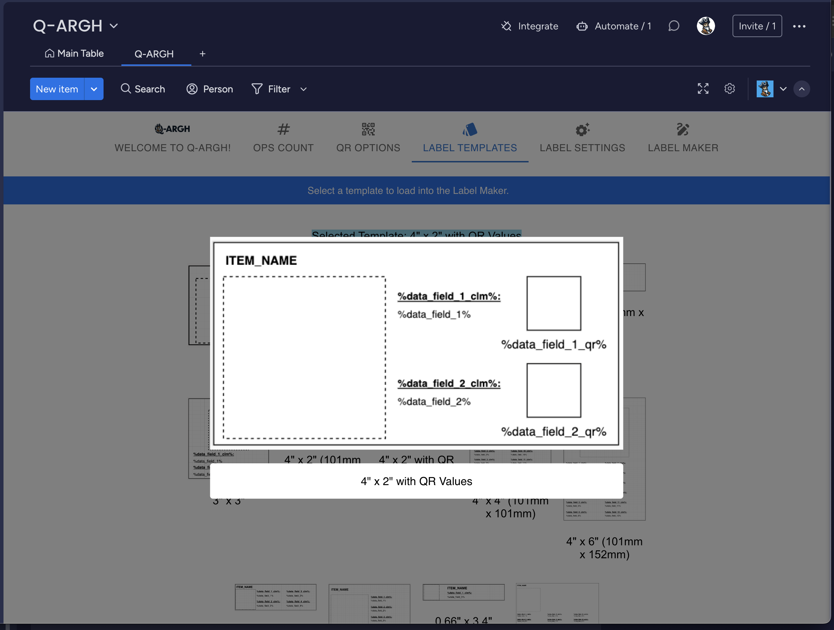Select the 4" x 4" (101mm x 101mm) template label
The width and height of the screenshot is (834, 630).
coord(510,507)
